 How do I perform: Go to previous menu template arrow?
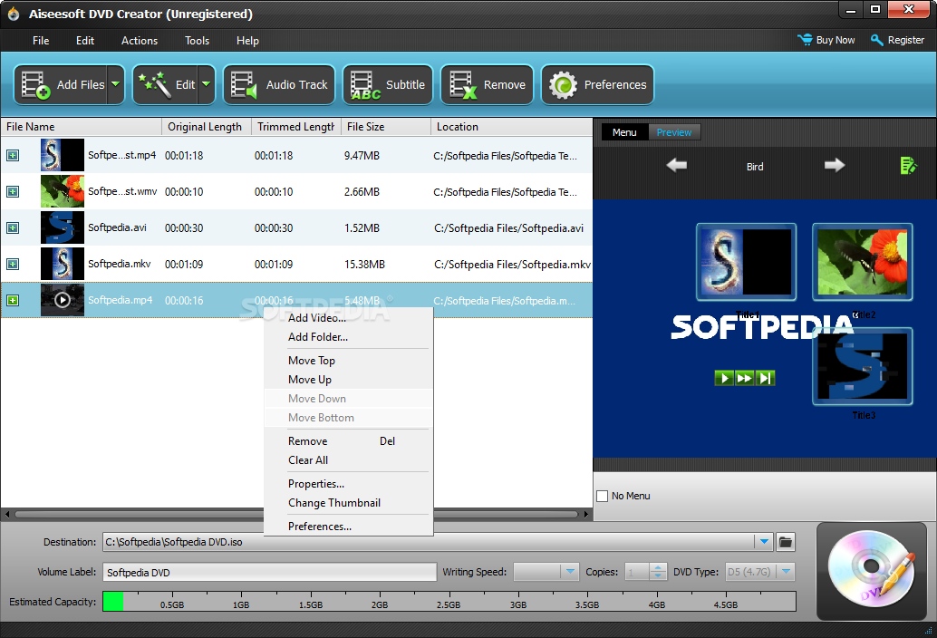click(x=676, y=166)
